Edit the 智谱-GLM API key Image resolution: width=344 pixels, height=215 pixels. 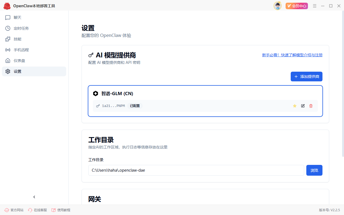pyautogui.click(x=303, y=106)
